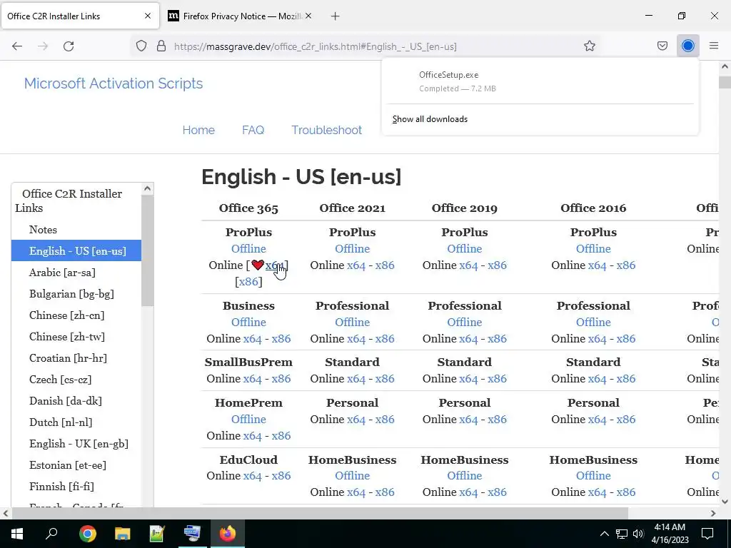Click Office 2021 ProPlus Offline link
The height and width of the screenshot is (548, 731).
click(353, 249)
